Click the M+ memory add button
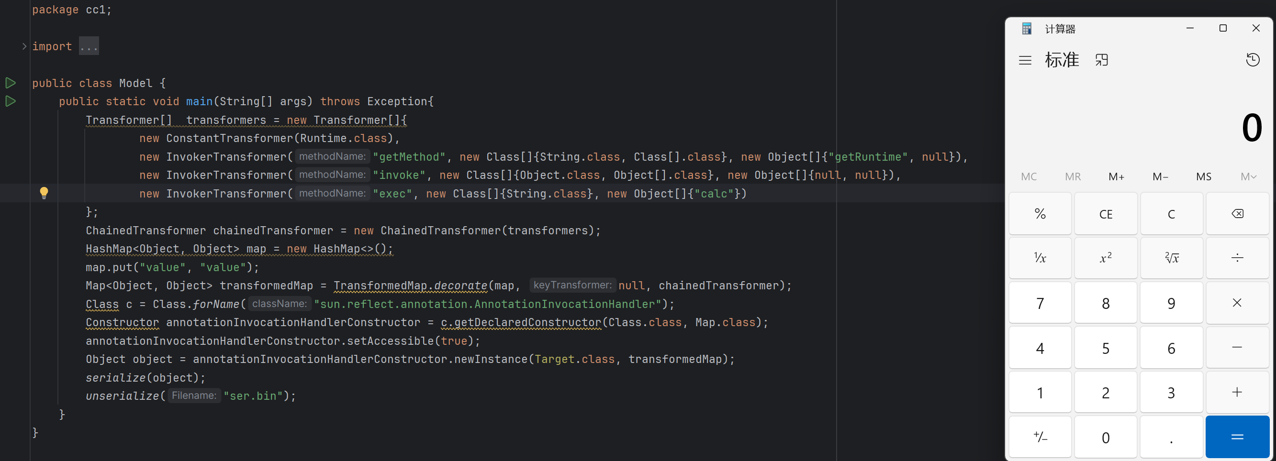 pos(1116,176)
